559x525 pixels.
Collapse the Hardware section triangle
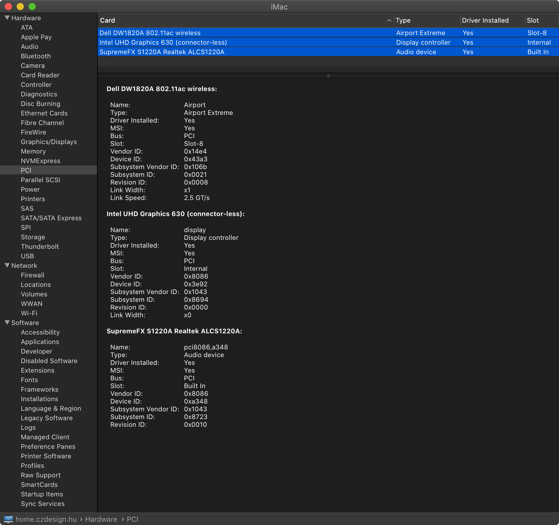(x=7, y=18)
